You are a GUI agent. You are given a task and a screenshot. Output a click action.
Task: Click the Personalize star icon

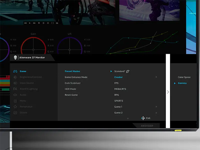[x=15, y=107]
